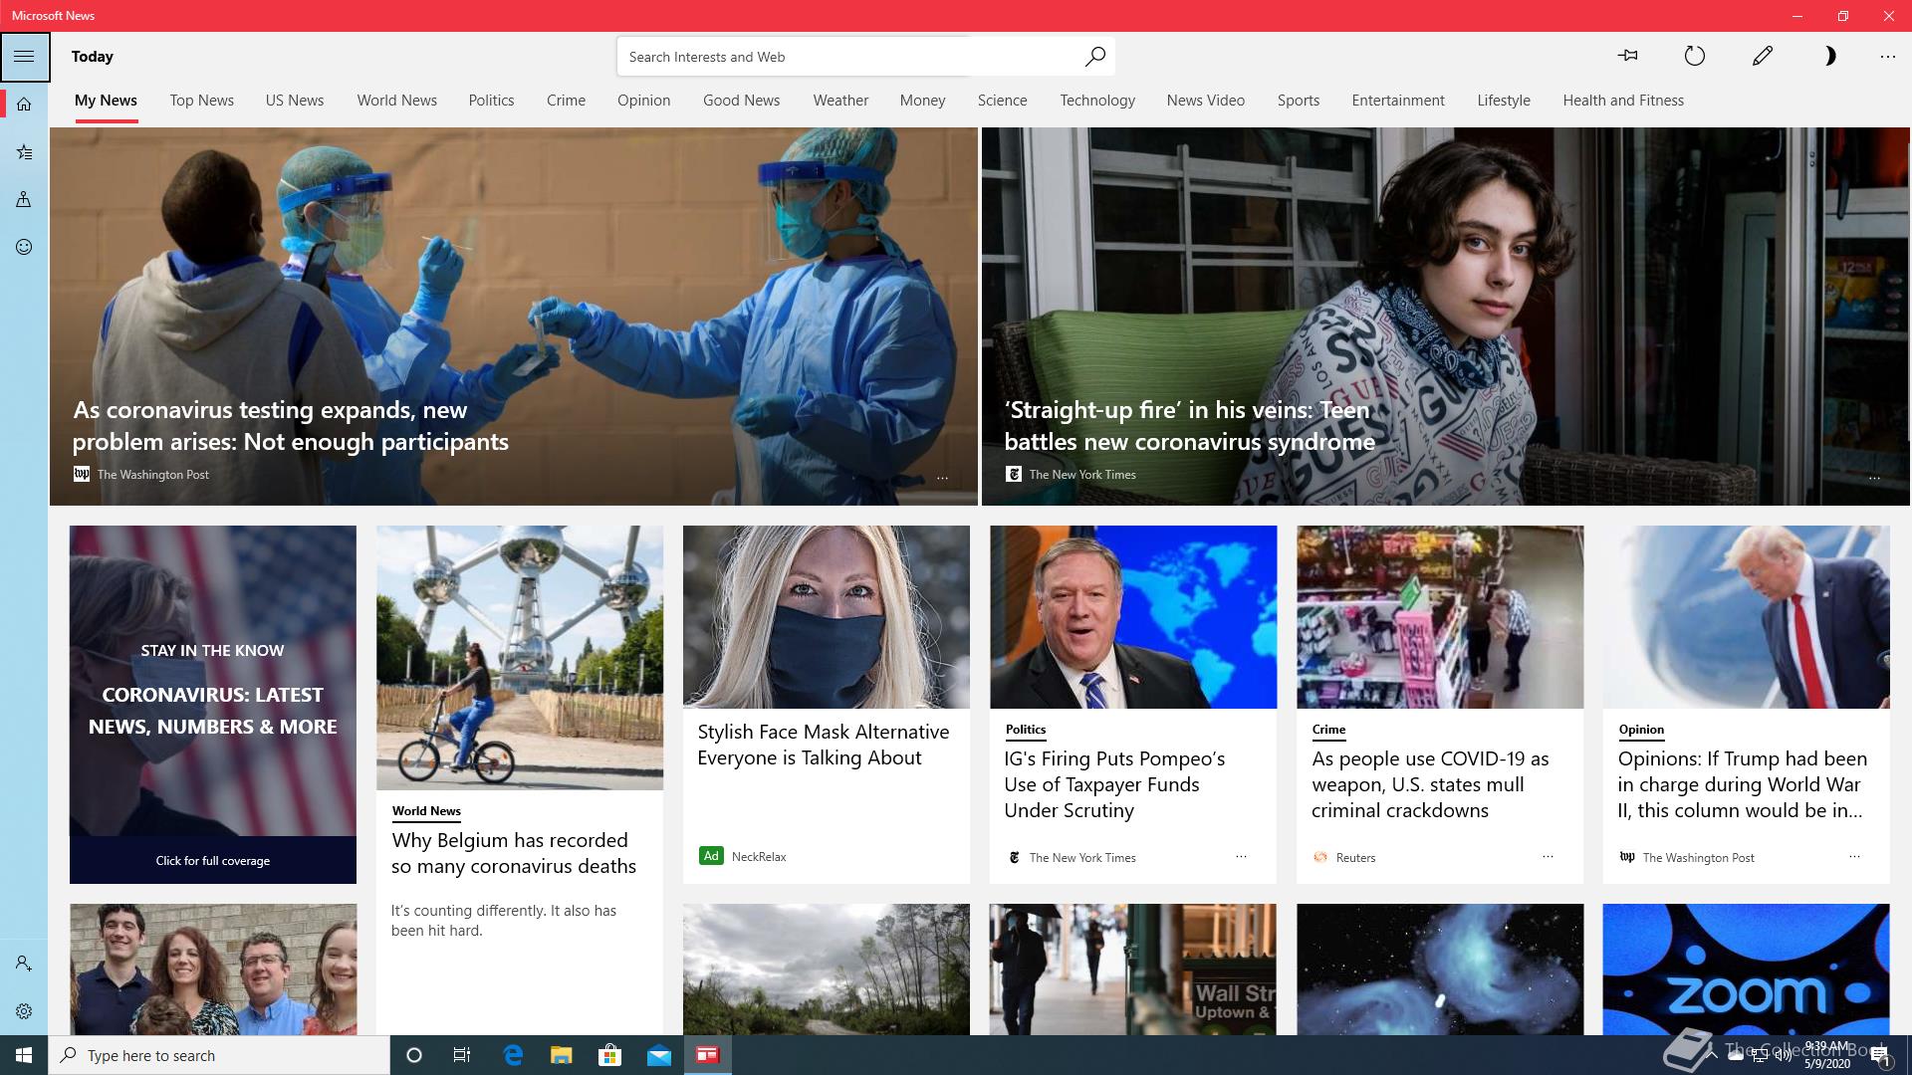Open Microsoft Store from taskbar

pyautogui.click(x=609, y=1055)
